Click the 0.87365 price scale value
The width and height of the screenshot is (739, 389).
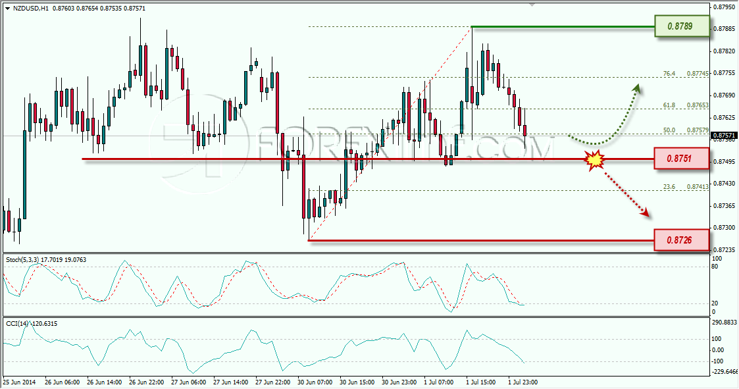point(723,205)
